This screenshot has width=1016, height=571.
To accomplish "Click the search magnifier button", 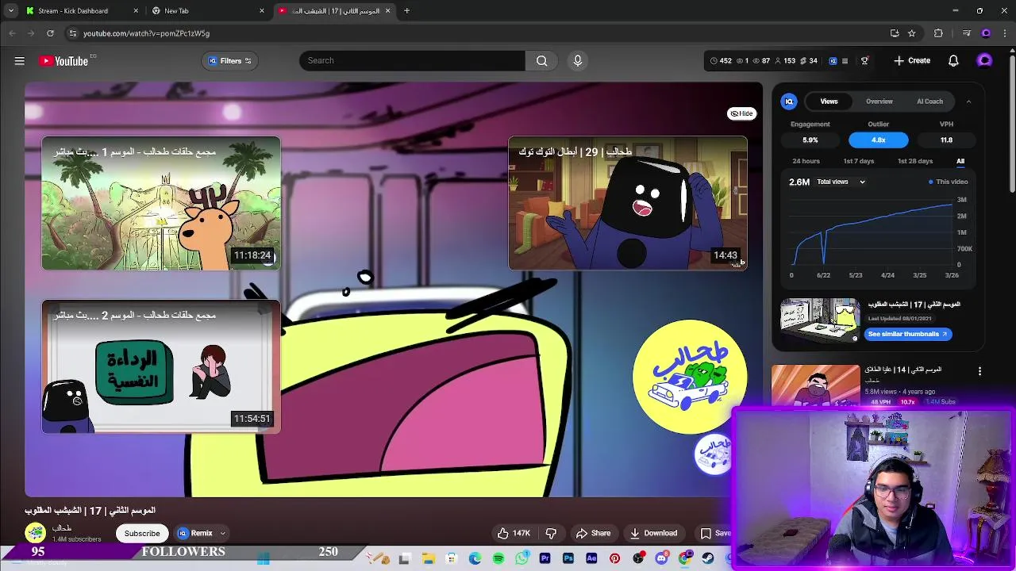I will [x=541, y=60].
